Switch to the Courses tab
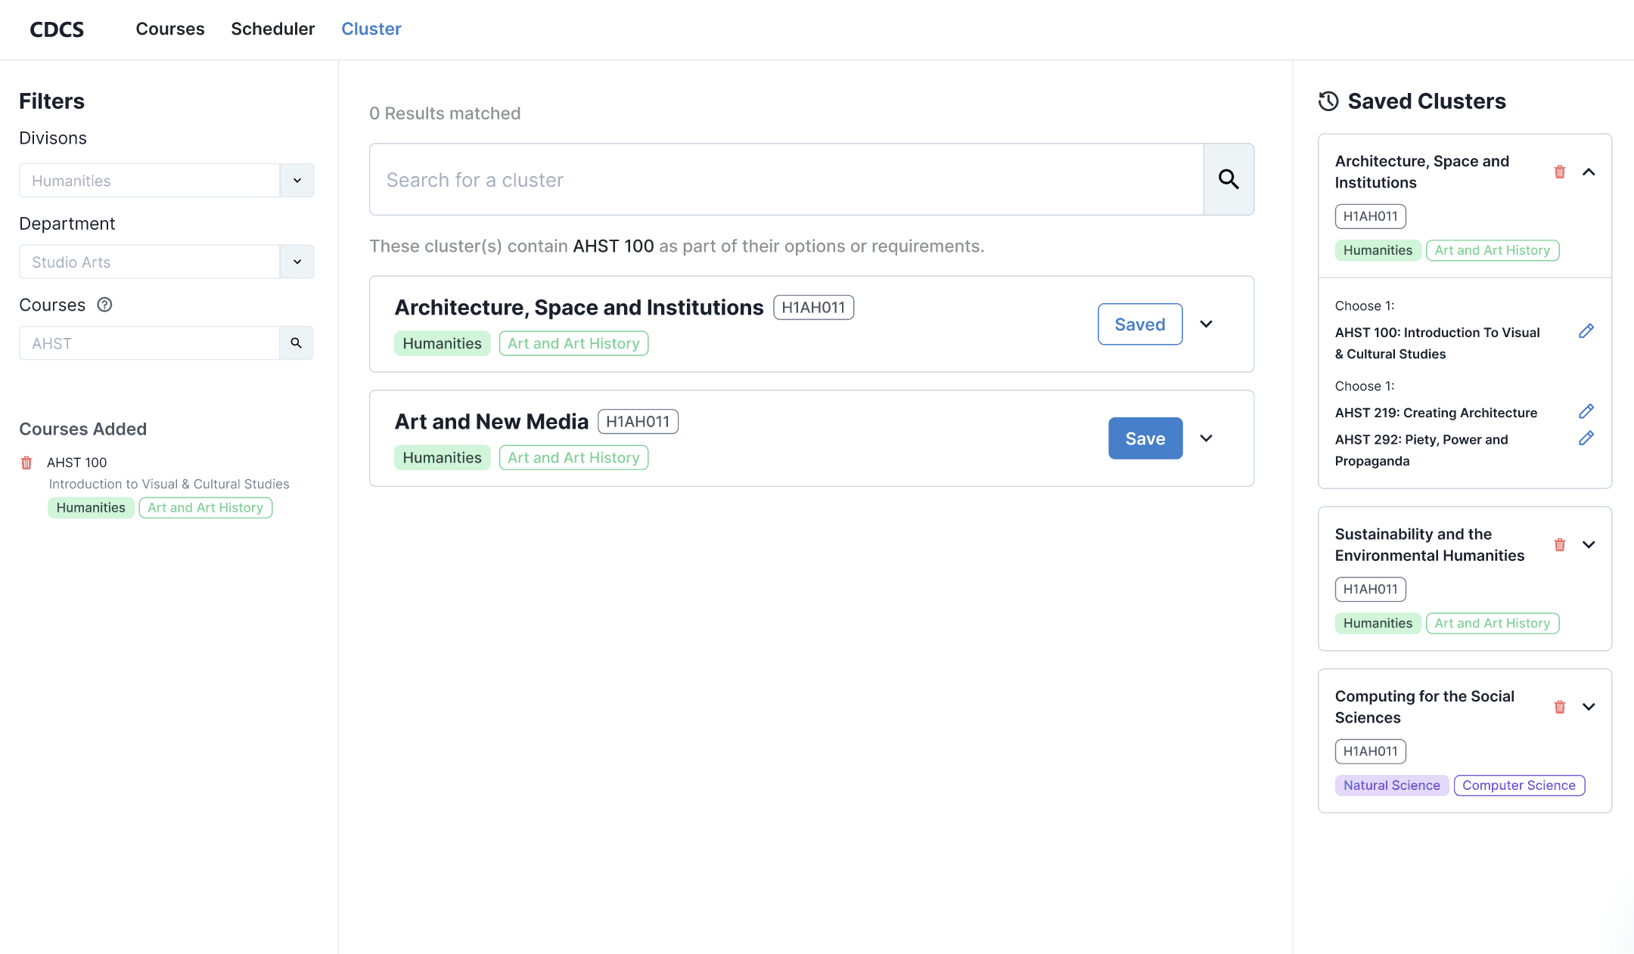Image resolution: width=1634 pixels, height=954 pixels. 169,29
